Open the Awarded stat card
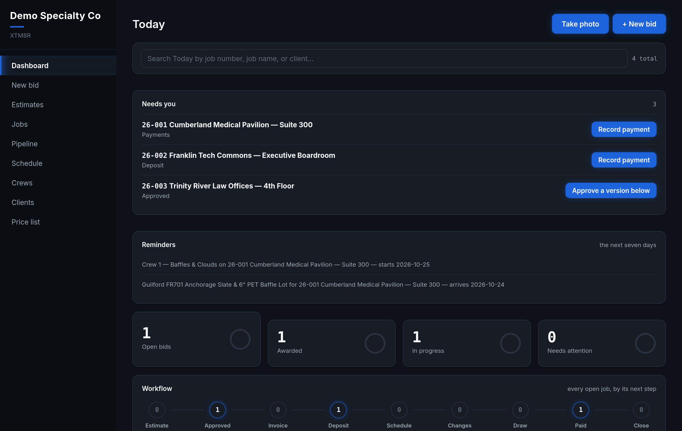 point(331,343)
